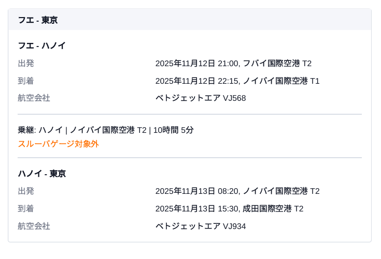
Task: Select flight number VJ568
Action: tap(234, 98)
